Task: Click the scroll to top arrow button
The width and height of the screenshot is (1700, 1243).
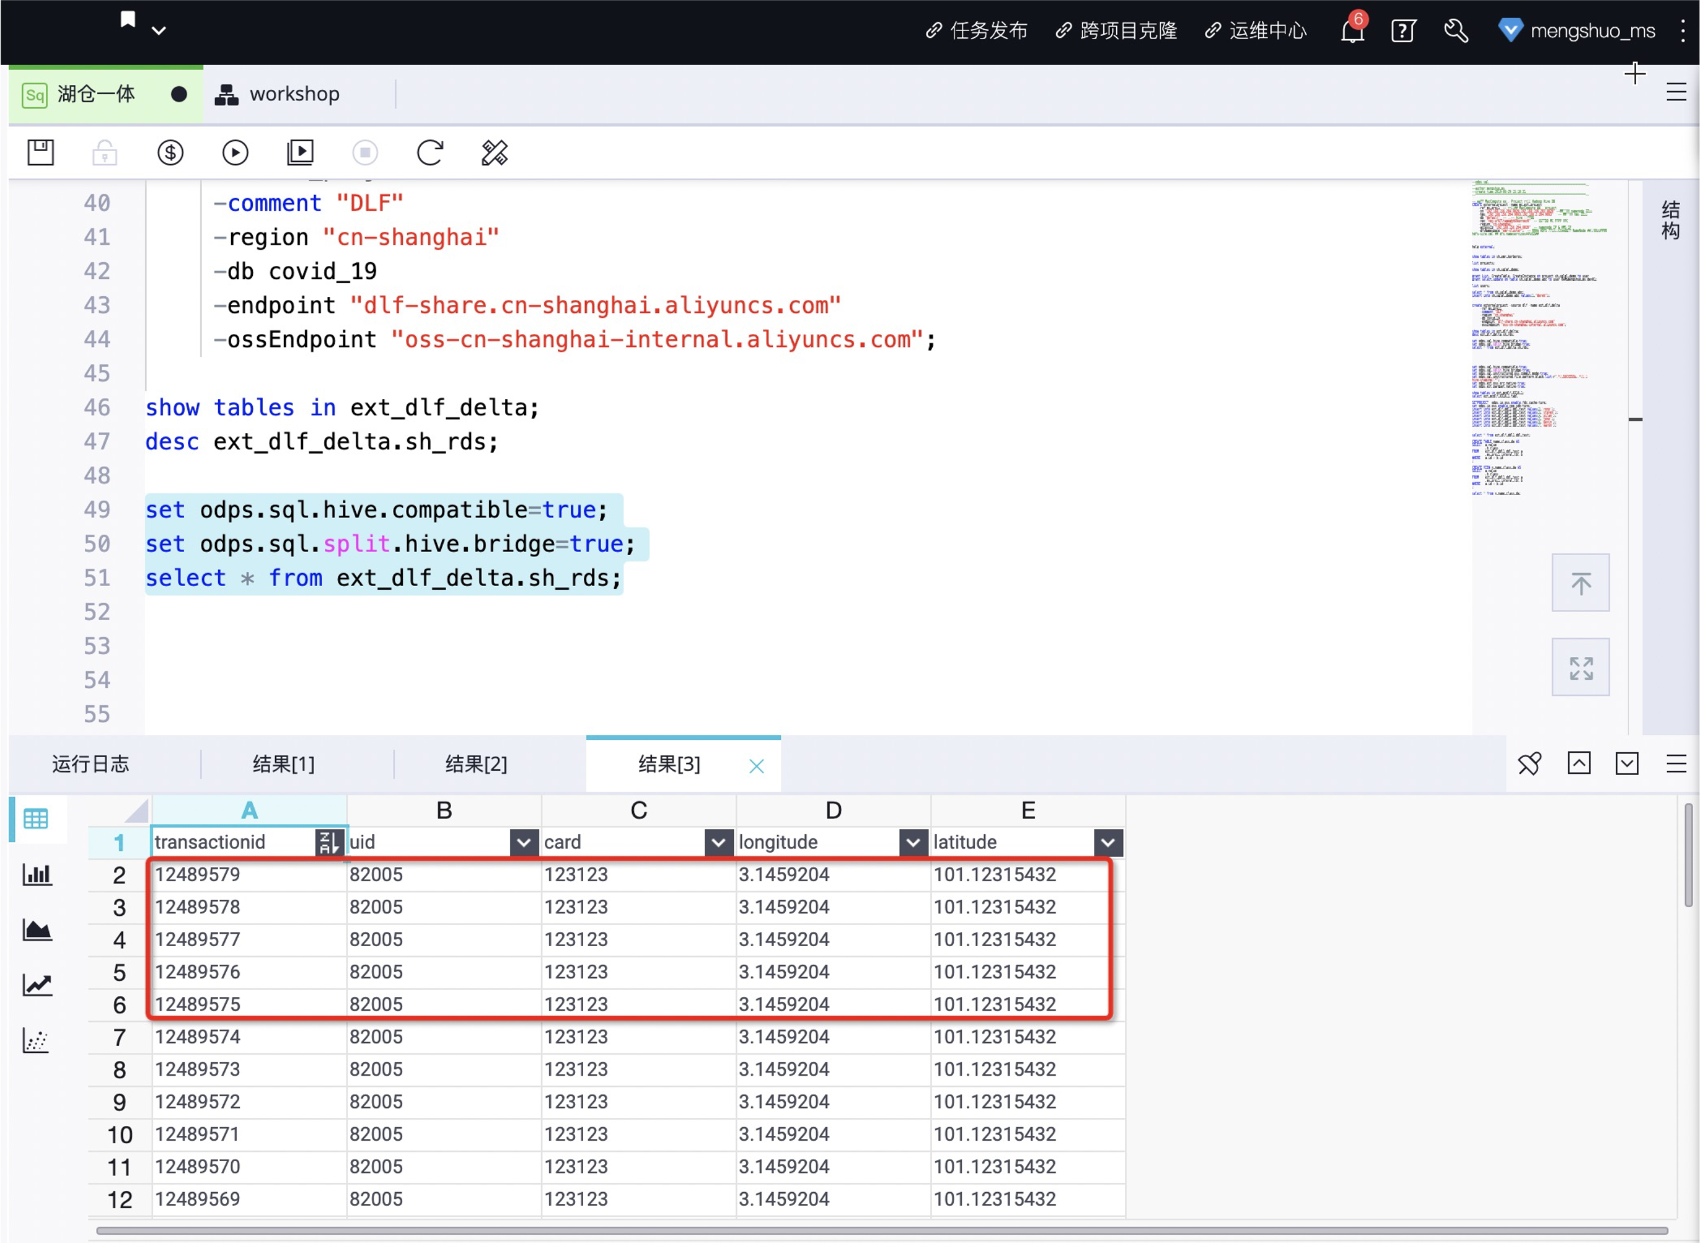Action: click(1580, 583)
